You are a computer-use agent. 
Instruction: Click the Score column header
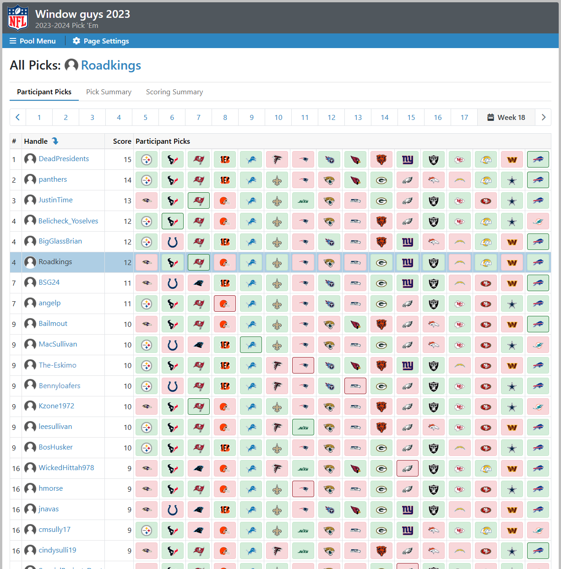pos(122,141)
